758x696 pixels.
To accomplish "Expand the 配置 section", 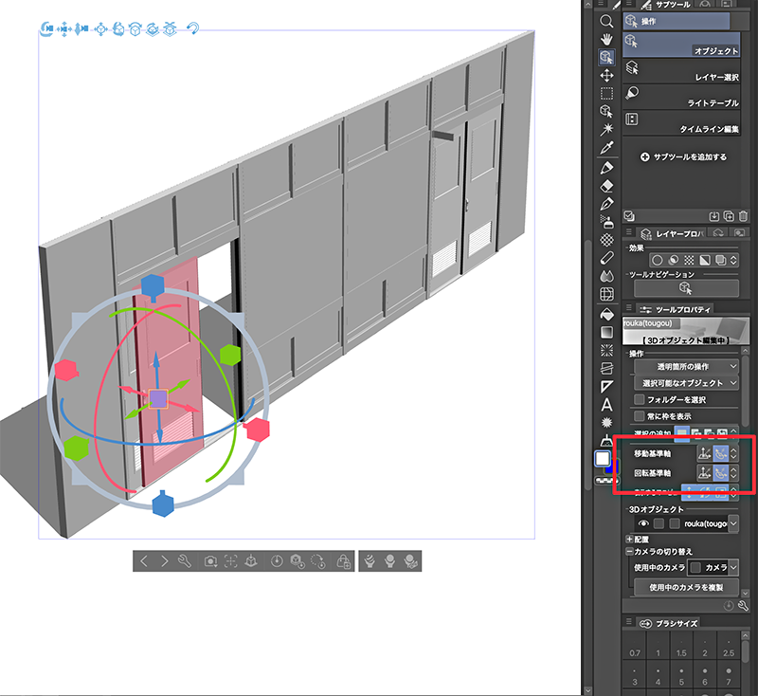I will 630,538.
